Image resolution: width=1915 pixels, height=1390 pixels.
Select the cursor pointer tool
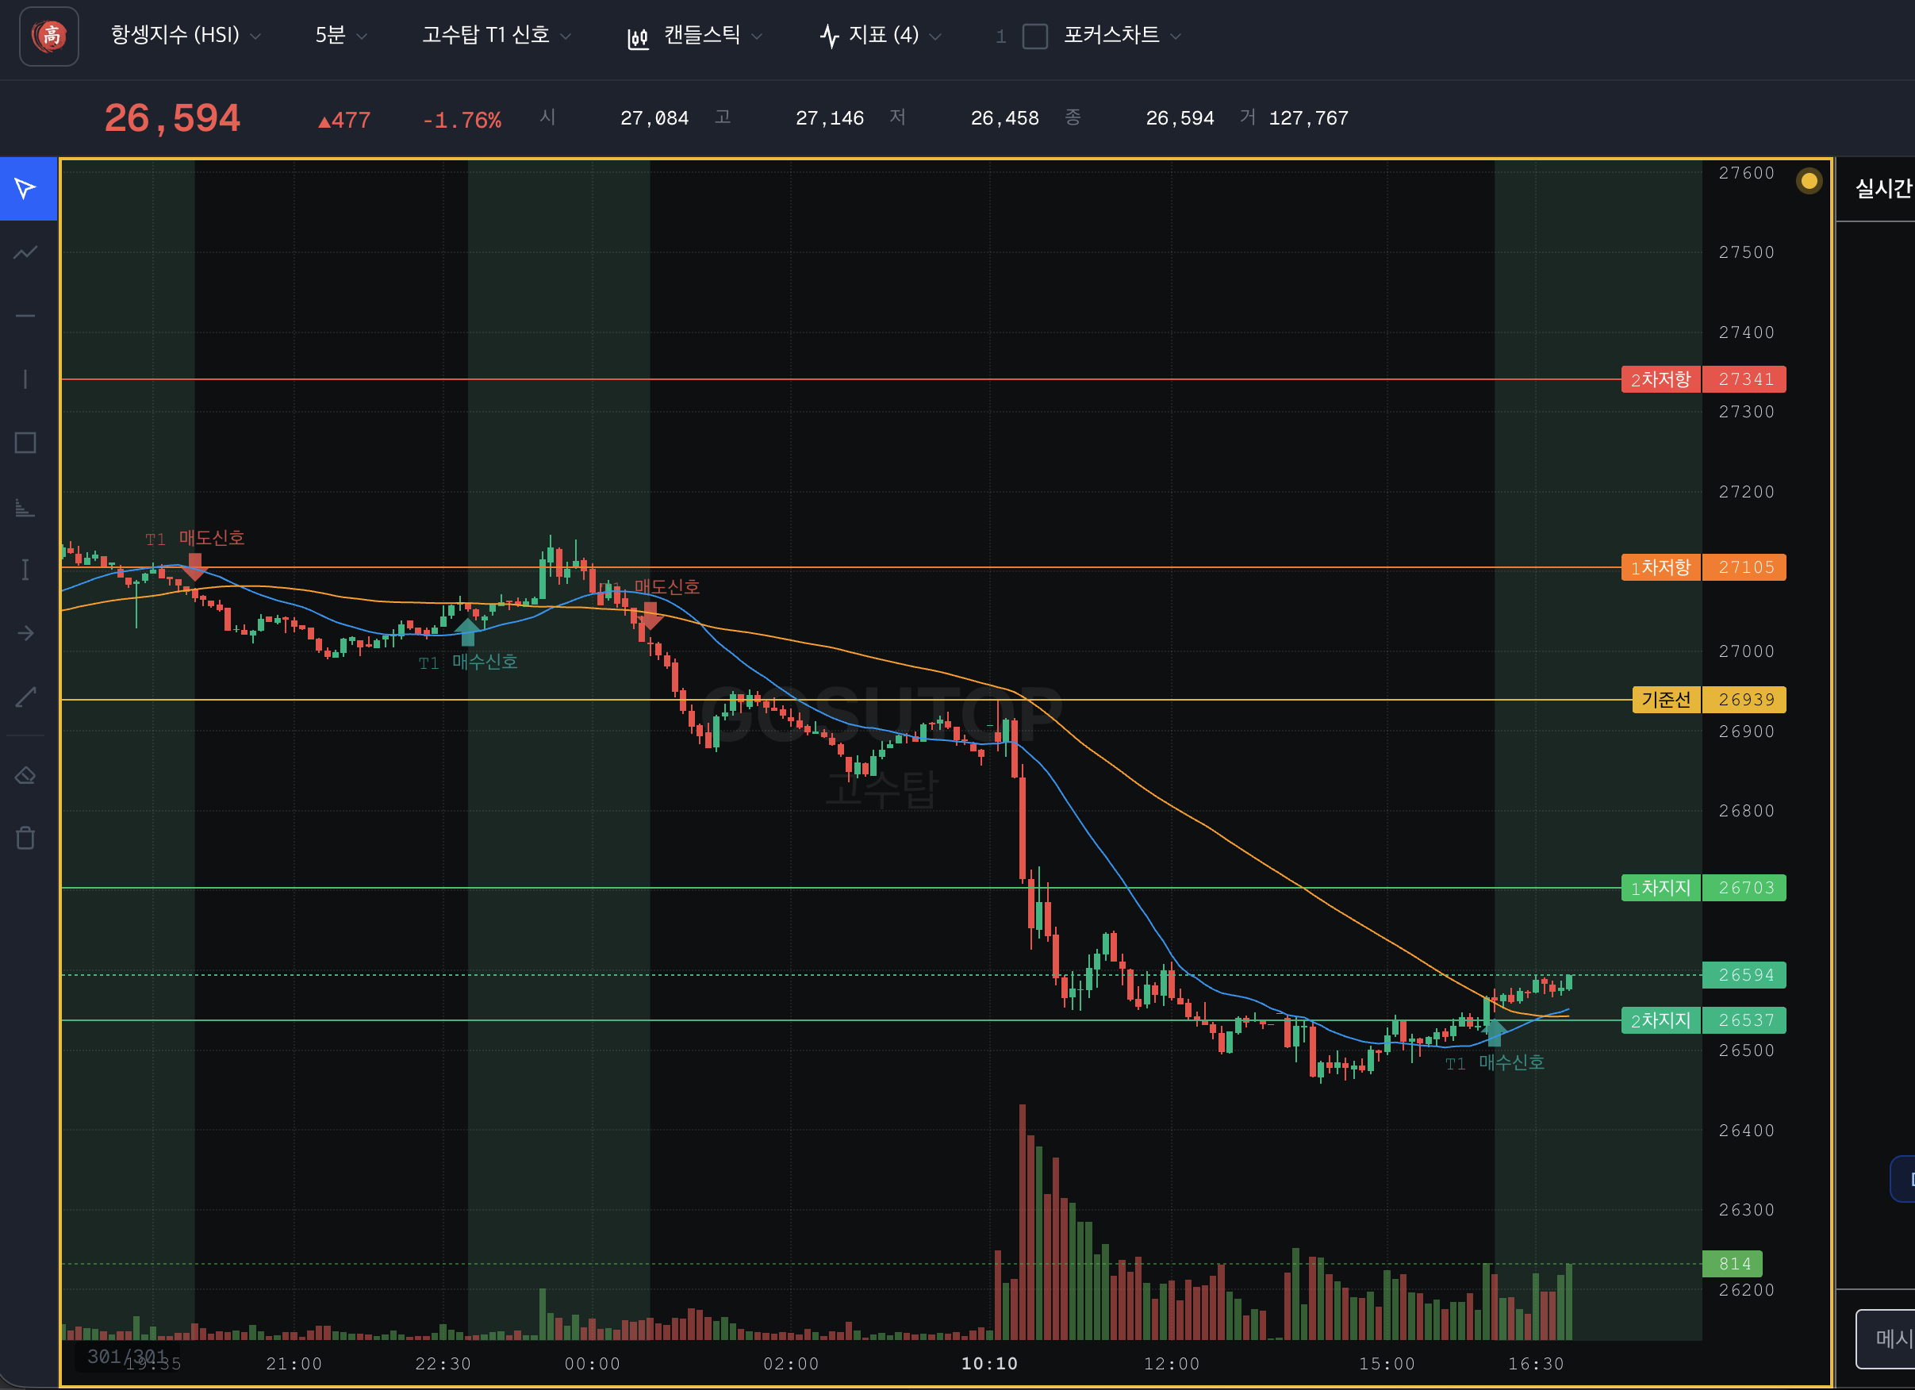pos(26,187)
